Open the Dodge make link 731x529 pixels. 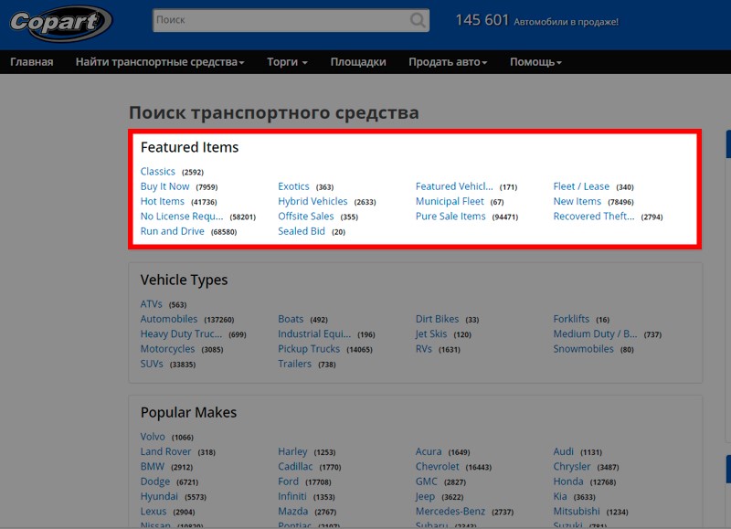coord(155,481)
